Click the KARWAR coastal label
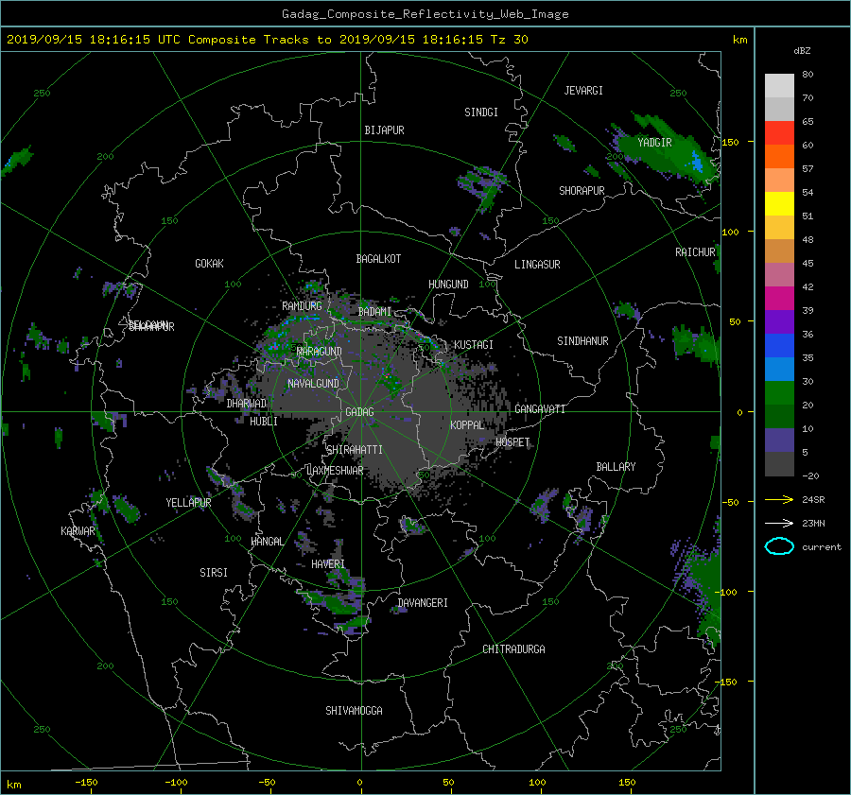This screenshot has width=851, height=795. click(78, 530)
